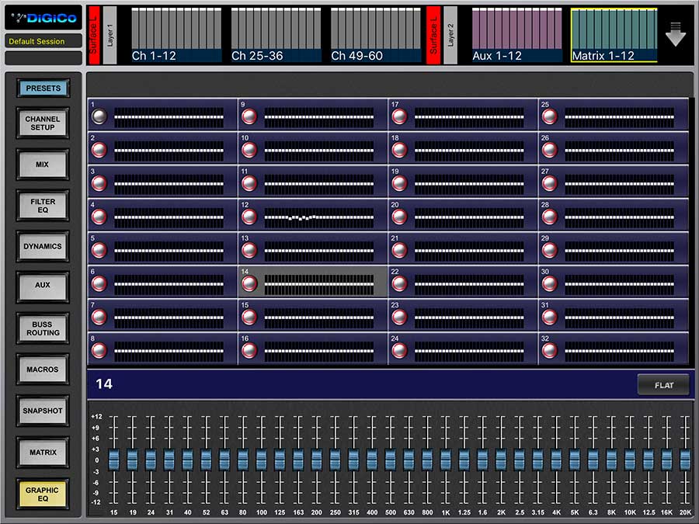Toggle graphic EQ 8 on/off button

point(99,351)
